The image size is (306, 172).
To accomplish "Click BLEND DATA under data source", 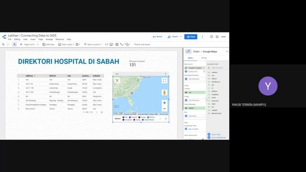I will [x=191, y=72].
